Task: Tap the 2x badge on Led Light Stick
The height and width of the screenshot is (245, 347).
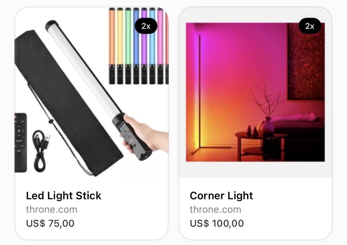Action: click(146, 26)
